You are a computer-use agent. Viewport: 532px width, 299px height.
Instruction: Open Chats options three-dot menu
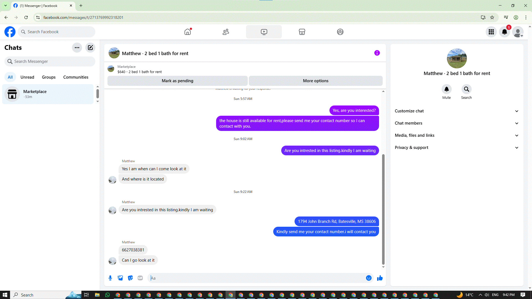click(x=77, y=48)
